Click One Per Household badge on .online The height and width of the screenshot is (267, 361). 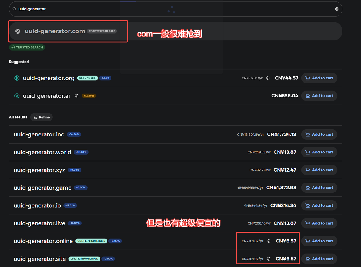91,241
